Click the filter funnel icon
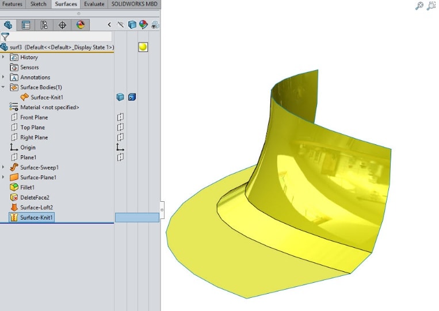The width and height of the screenshot is (439, 311). (5, 37)
